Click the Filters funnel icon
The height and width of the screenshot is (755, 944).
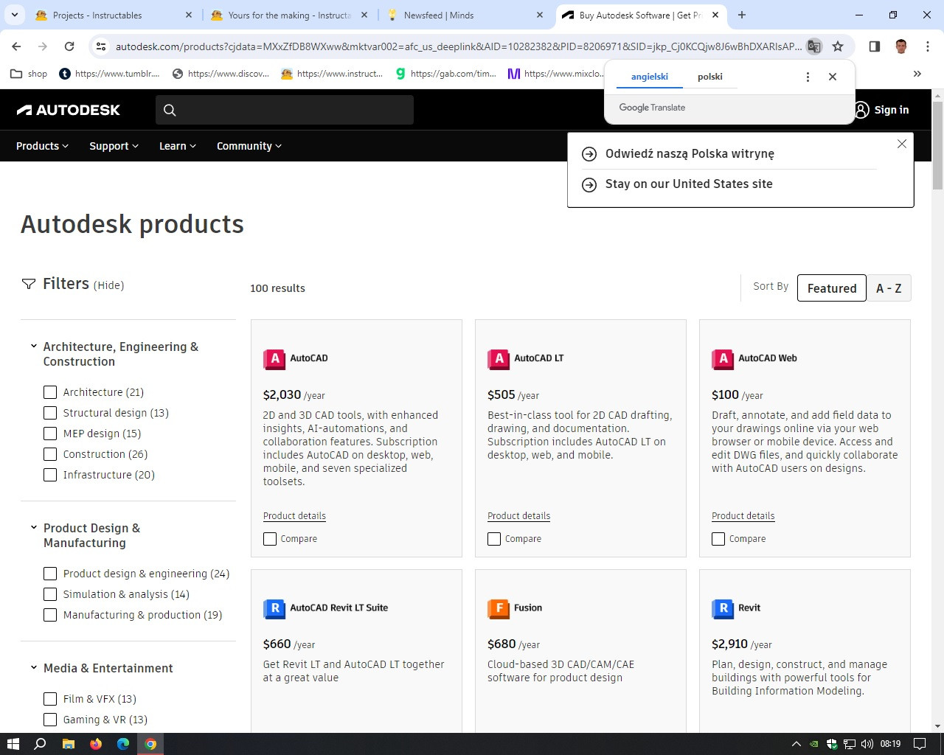click(29, 284)
